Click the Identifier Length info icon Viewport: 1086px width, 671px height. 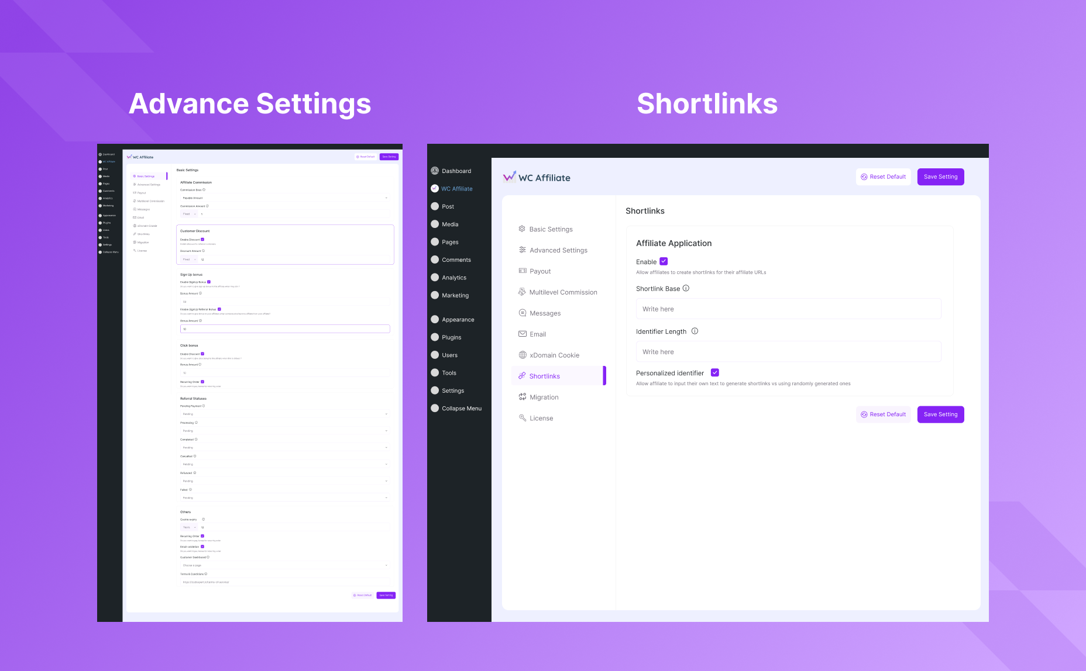coord(695,331)
